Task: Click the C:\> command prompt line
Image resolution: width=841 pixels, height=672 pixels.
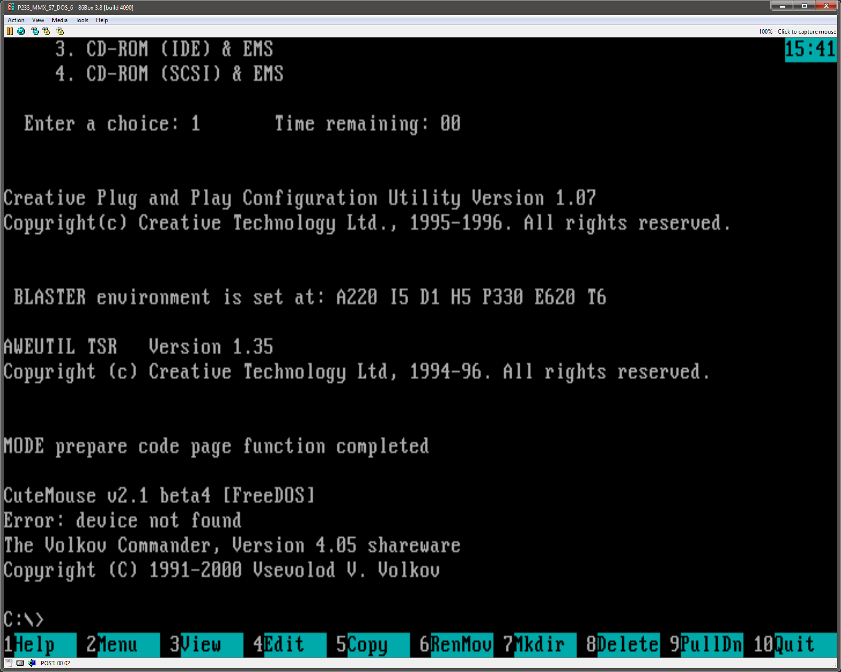Action: [x=23, y=618]
